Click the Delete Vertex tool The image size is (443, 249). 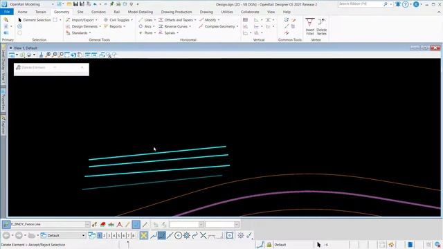(x=321, y=27)
